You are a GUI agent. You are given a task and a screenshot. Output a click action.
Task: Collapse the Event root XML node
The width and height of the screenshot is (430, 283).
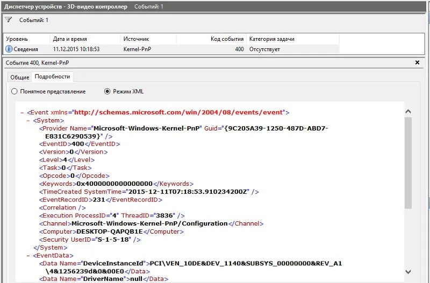[22, 113]
